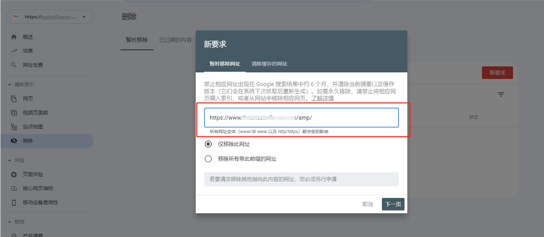
Task: Click the 概述 home icon
Action: (x=14, y=37)
